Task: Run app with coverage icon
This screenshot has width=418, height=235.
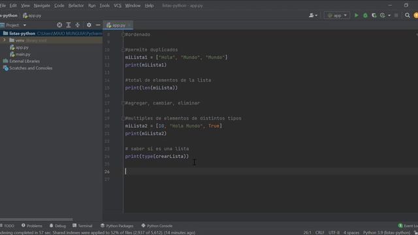Action: click(374, 16)
